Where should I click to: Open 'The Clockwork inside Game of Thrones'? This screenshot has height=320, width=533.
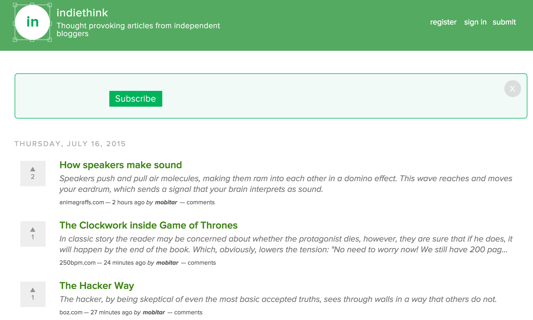pyautogui.click(x=148, y=225)
